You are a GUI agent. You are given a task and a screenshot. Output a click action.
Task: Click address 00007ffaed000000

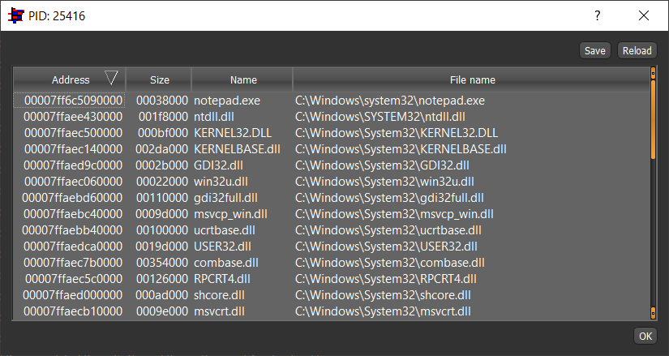click(72, 295)
